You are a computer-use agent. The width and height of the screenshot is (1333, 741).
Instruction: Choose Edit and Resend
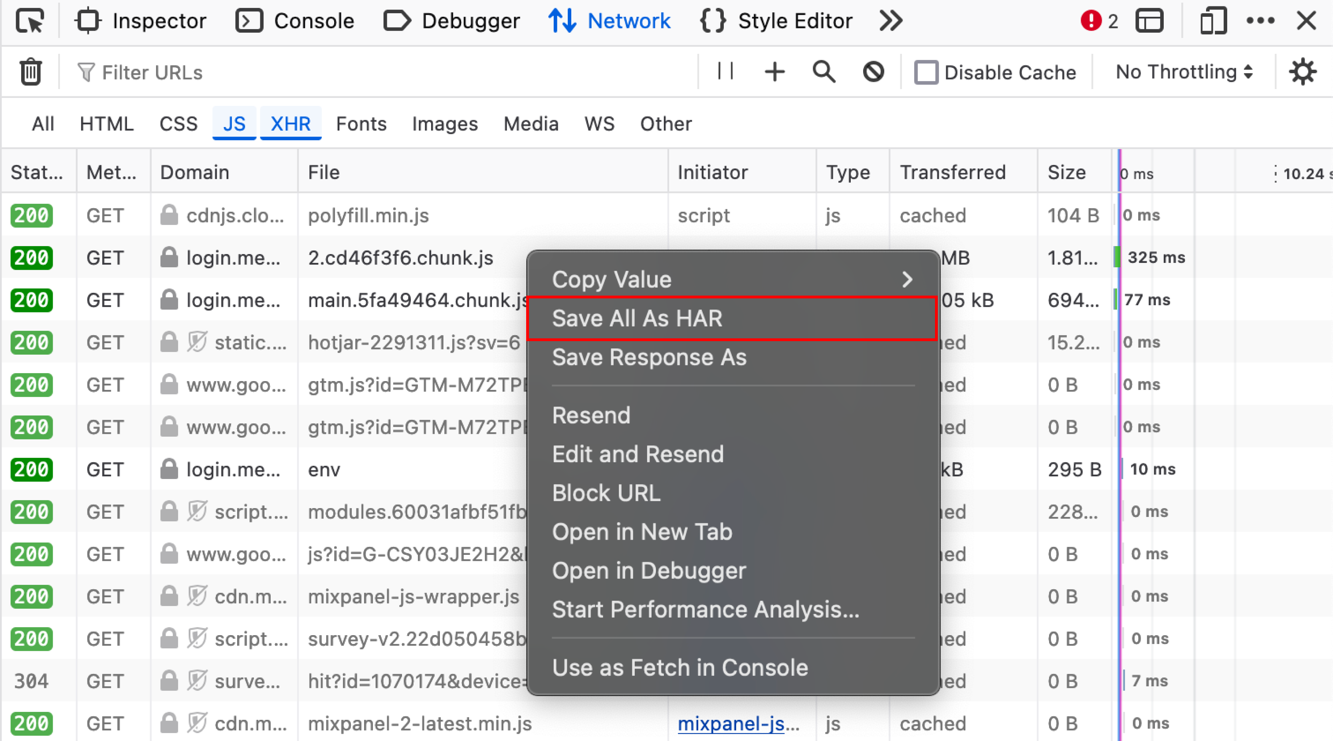point(733,454)
